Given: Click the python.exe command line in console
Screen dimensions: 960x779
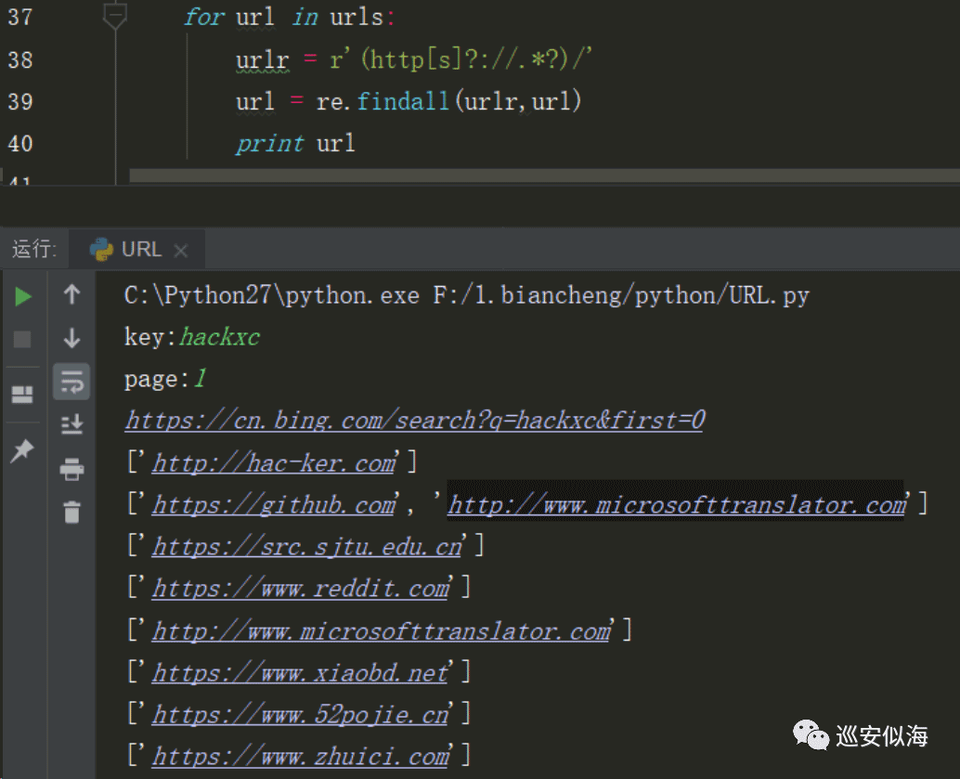Looking at the screenshot, I should (x=466, y=296).
